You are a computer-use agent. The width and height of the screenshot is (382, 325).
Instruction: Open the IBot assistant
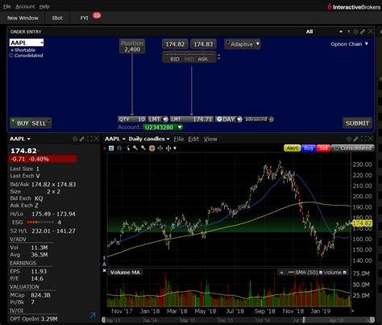(57, 18)
